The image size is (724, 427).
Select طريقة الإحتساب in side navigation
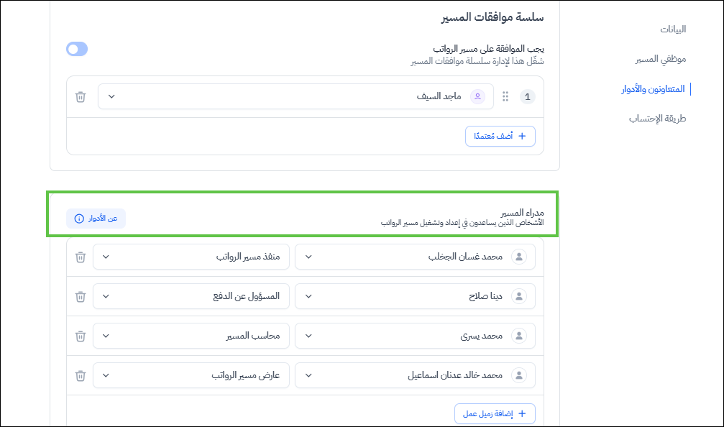click(x=657, y=119)
